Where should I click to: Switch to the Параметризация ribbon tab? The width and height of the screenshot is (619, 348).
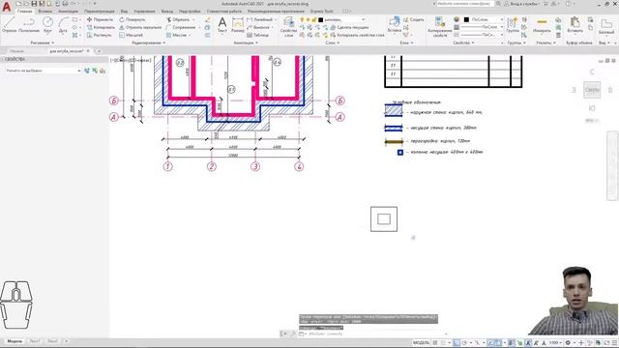point(99,11)
